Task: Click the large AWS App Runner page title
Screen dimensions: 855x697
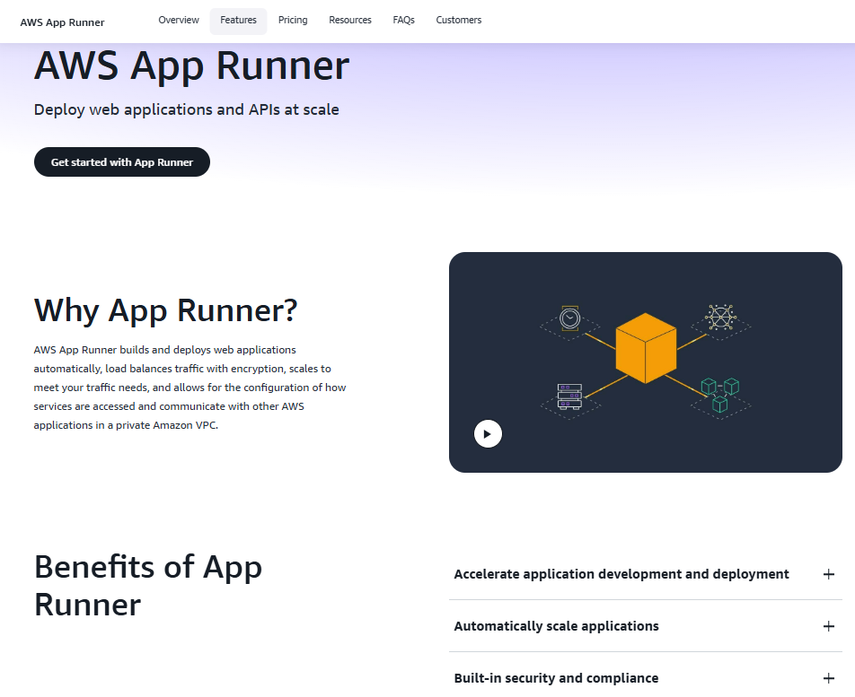Action: pyautogui.click(x=191, y=65)
